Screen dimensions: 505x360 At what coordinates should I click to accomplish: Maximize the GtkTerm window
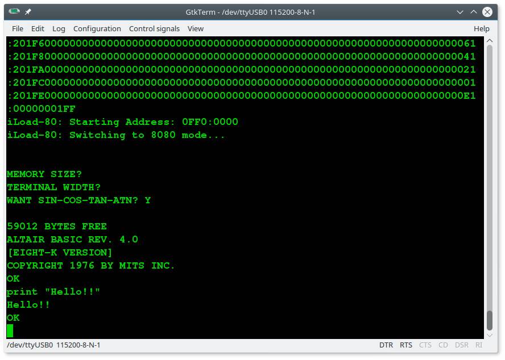point(473,12)
